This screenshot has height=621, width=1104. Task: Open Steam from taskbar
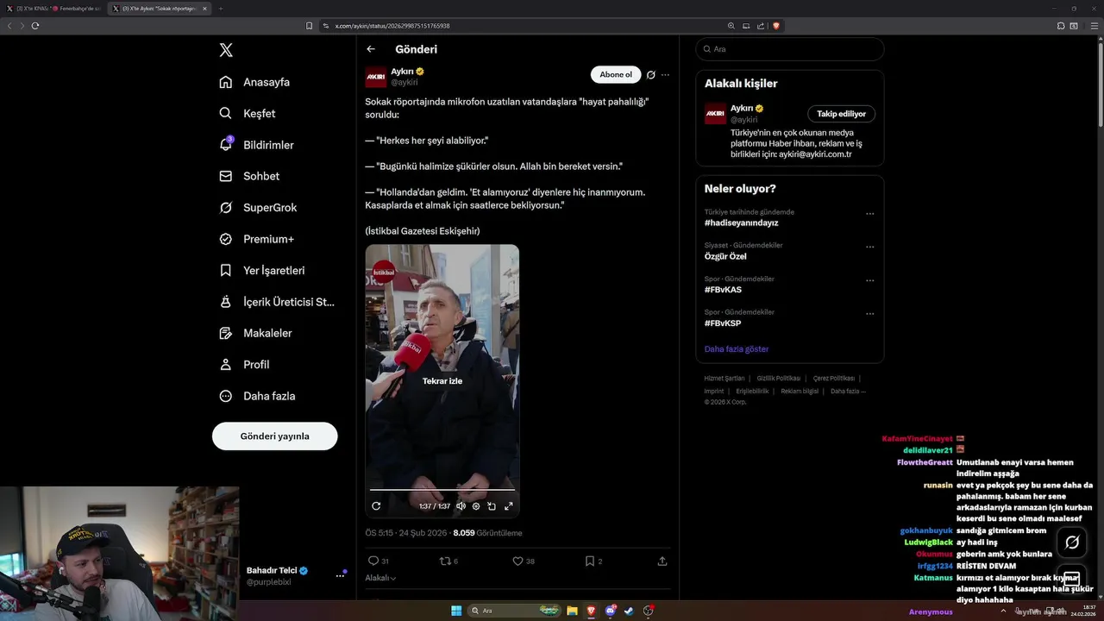point(629,611)
